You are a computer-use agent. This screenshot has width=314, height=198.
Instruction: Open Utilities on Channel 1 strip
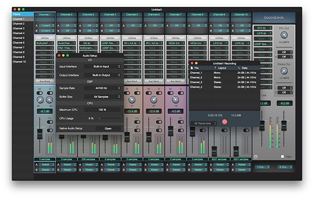click(x=44, y=38)
